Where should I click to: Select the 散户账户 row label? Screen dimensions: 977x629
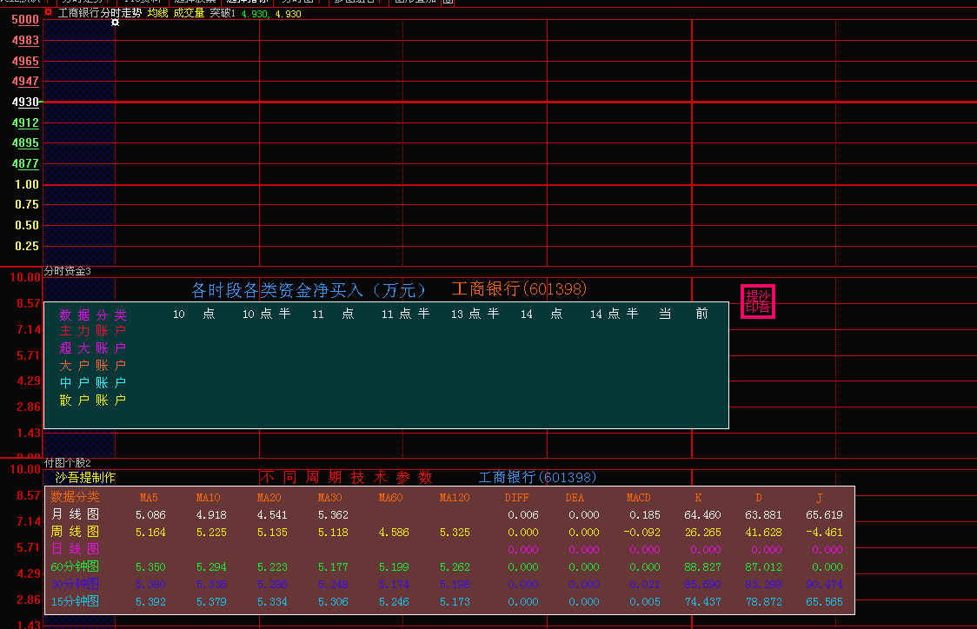93,401
